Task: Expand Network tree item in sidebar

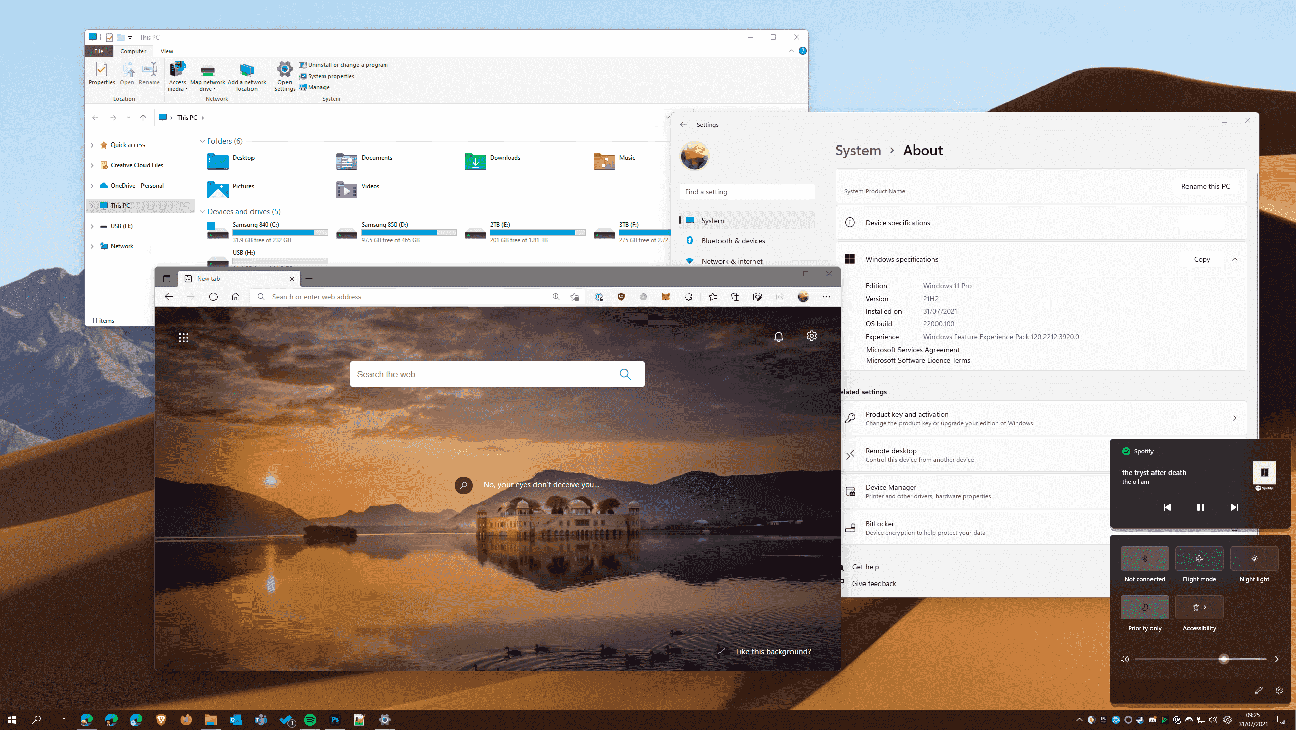Action: 93,245
